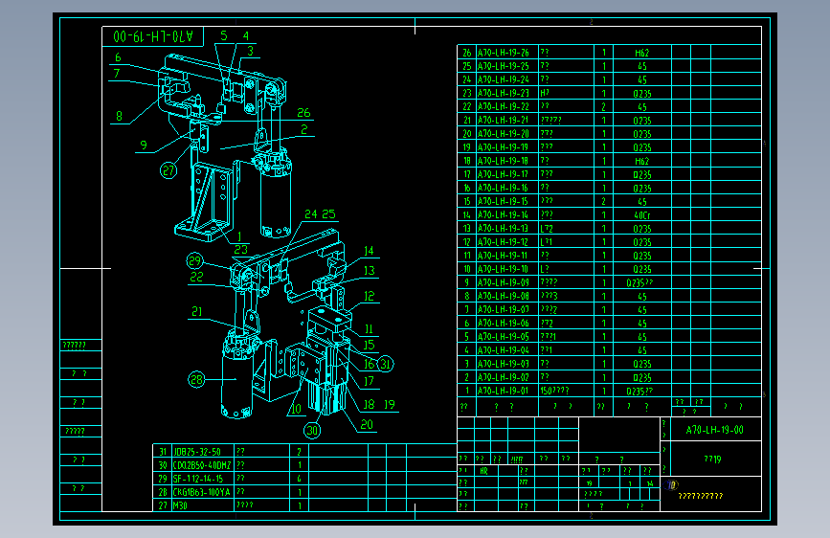Image resolution: width=830 pixels, height=538 pixels.
Task: Click the H62 material in row 18
Action: (642, 161)
